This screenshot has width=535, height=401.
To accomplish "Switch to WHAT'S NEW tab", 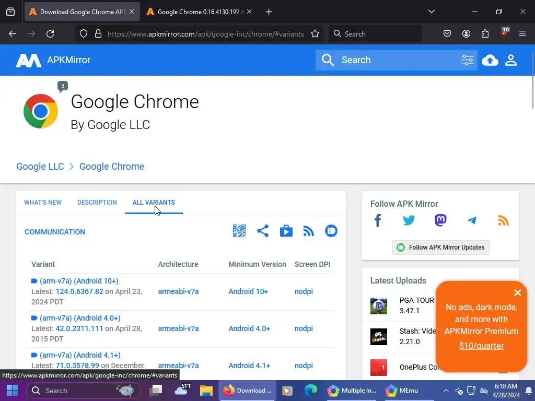I will point(43,203).
